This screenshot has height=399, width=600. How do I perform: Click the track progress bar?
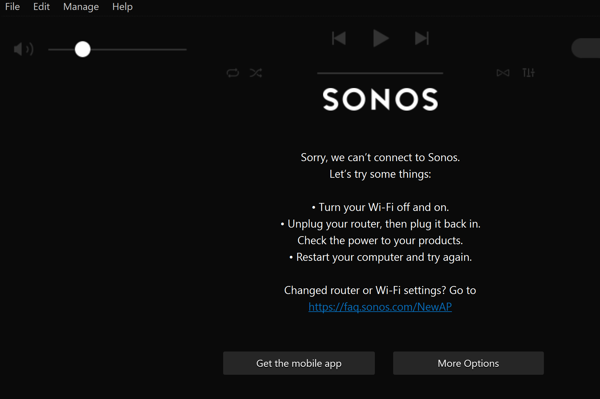pos(380,73)
